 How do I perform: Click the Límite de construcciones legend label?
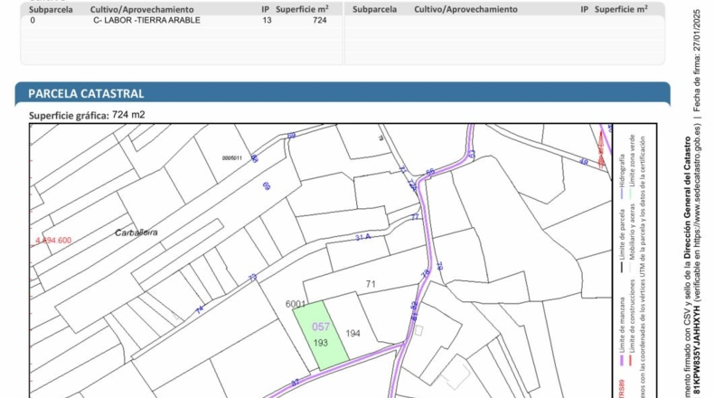tap(631, 316)
